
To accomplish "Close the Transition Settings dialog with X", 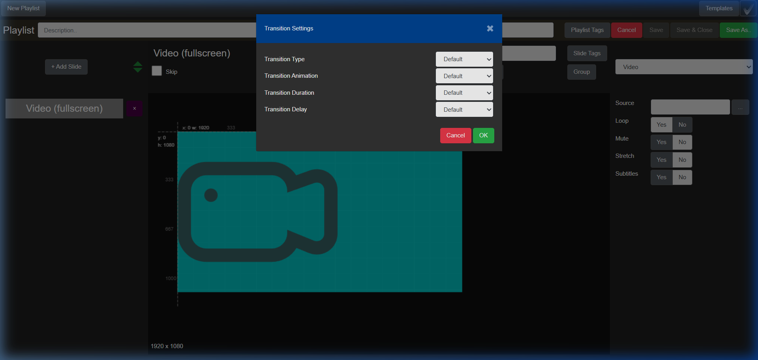I will point(490,28).
